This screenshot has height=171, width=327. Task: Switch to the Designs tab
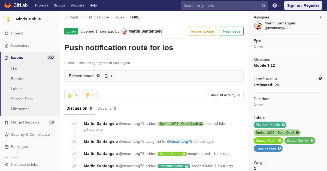[107, 108]
